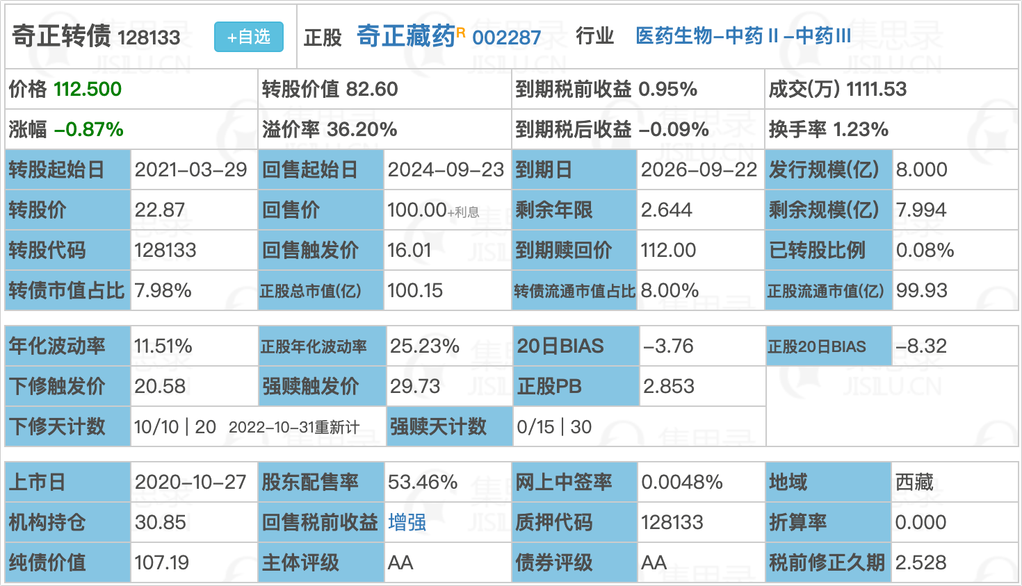1022x586 pixels.
Task: Click the 地域 value 西藏
Action: coord(914,482)
